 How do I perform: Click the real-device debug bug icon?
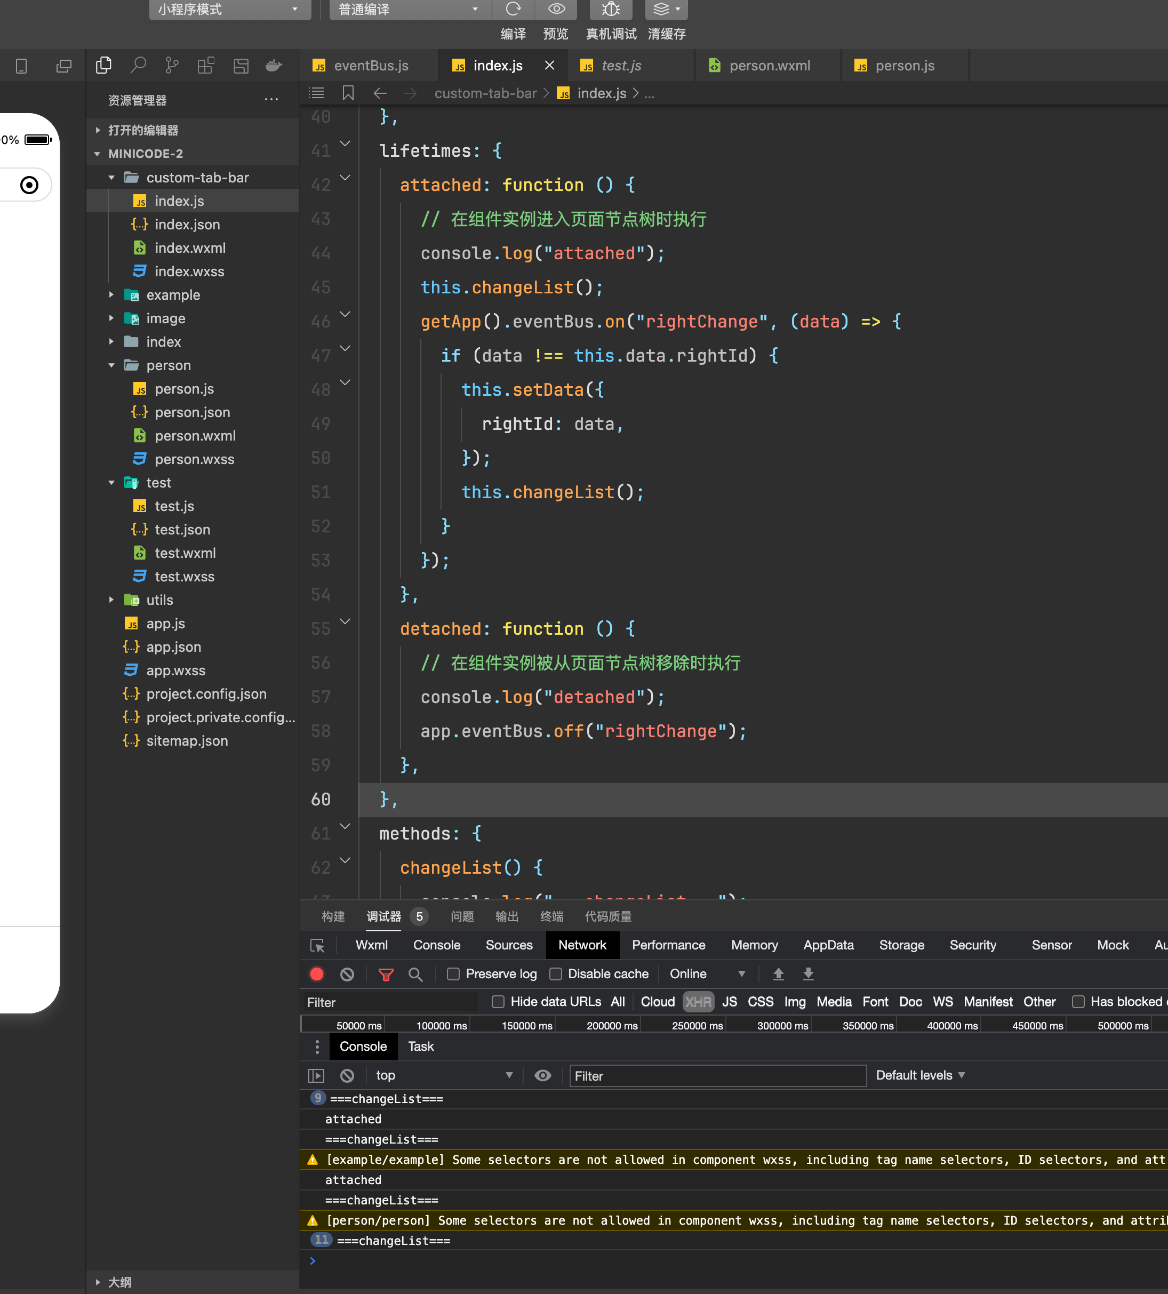point(610,9)
